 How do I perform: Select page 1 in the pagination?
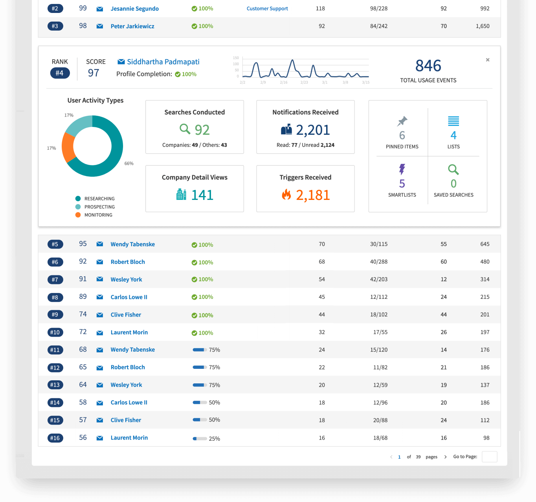coord(399,457)
